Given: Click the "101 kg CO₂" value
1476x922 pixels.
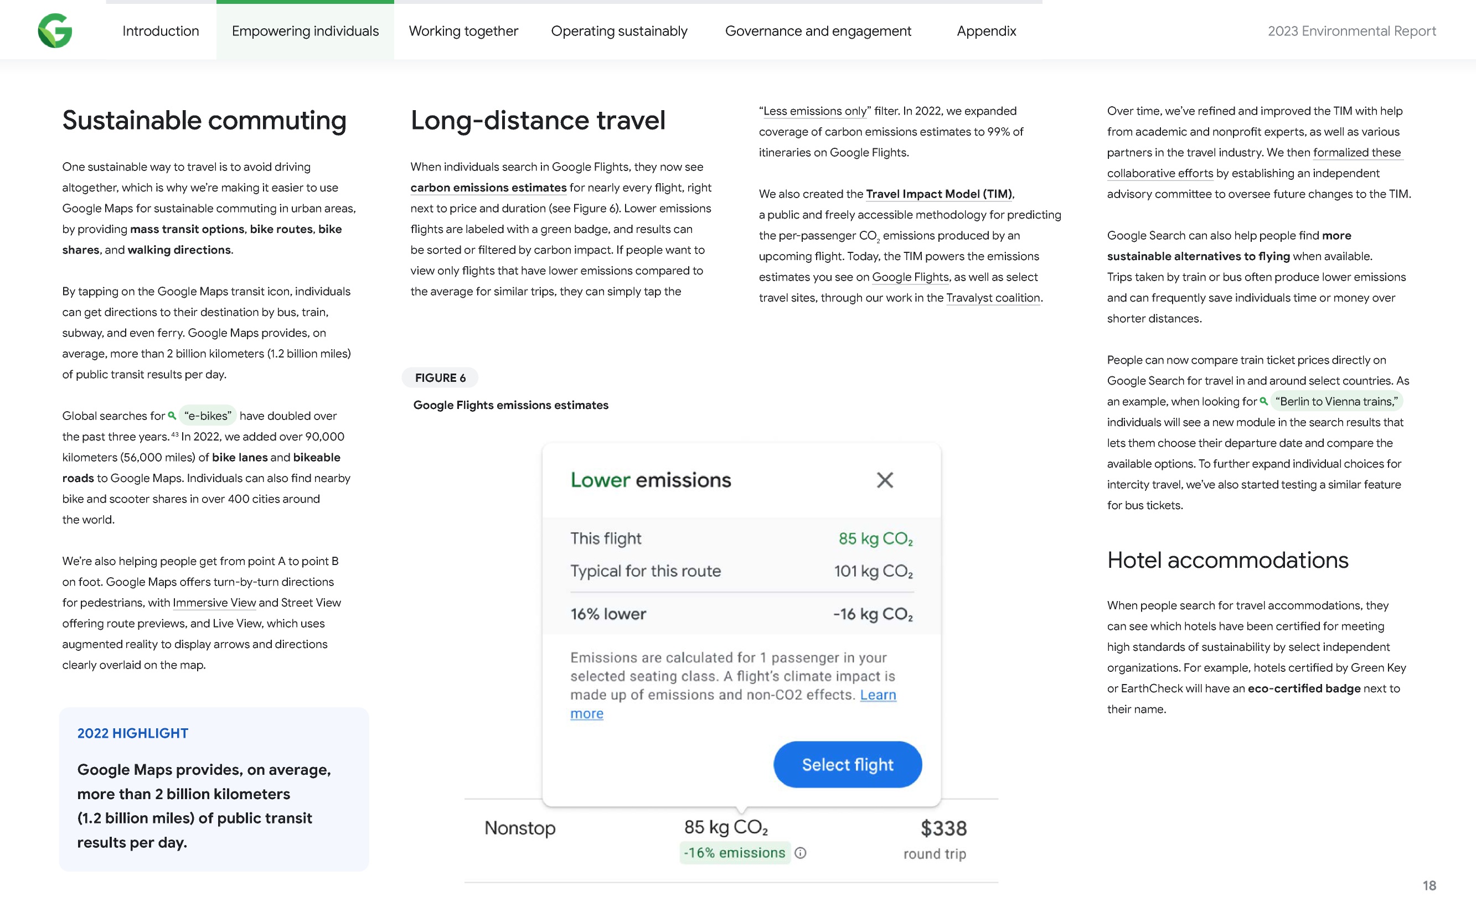Looking at the screenshot, I should pyautogui.click(x=874, y=571).
